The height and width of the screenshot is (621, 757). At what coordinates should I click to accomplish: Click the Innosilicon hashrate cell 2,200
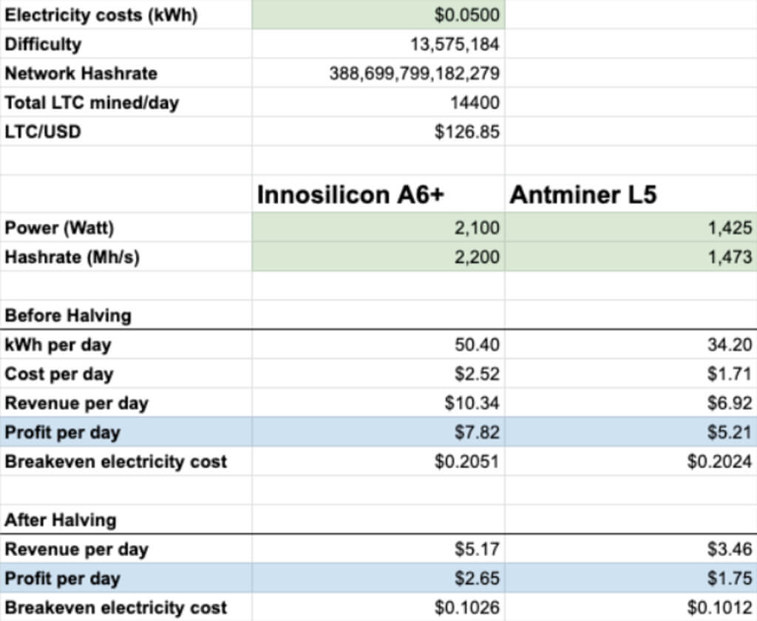coord(378,257)
